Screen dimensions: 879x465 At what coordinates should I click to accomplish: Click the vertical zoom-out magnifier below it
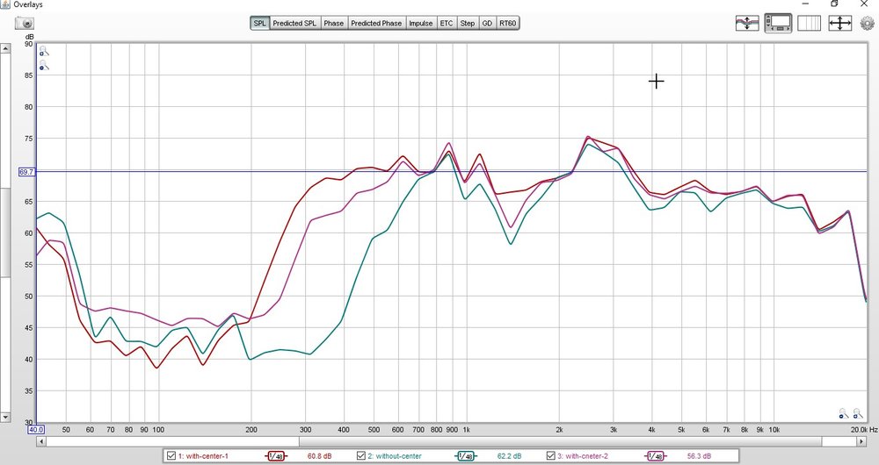click(44, 66)
